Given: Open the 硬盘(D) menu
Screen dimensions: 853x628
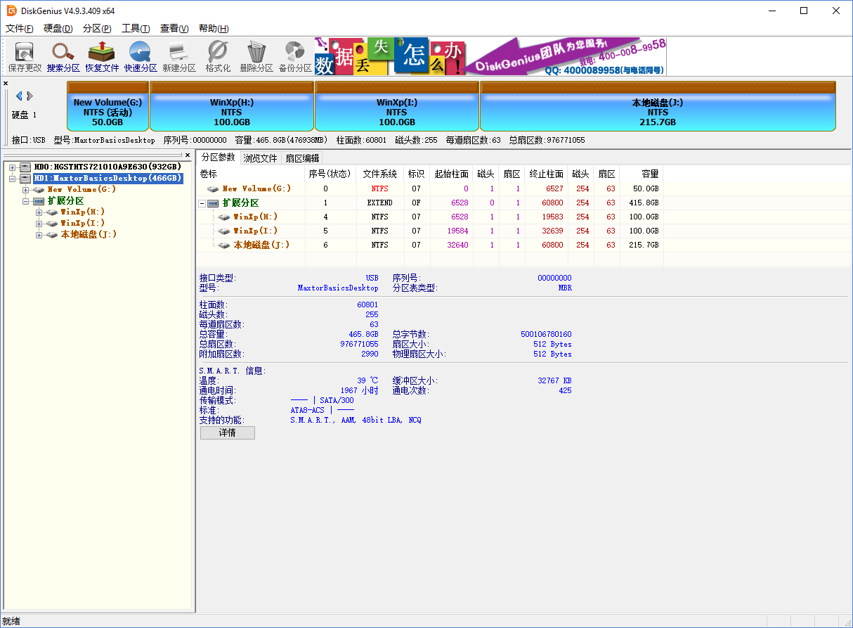Looking at the screenshot, I should tap(58, 28).
